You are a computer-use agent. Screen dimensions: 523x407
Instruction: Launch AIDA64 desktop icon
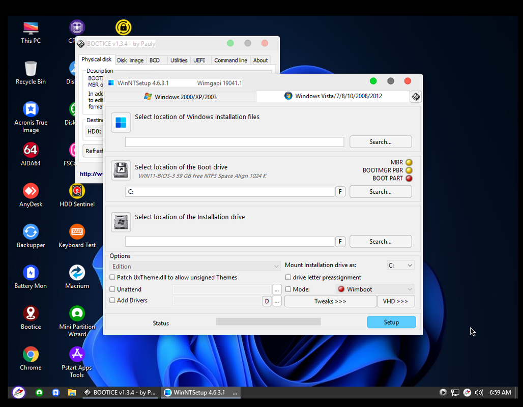(31, 155)
